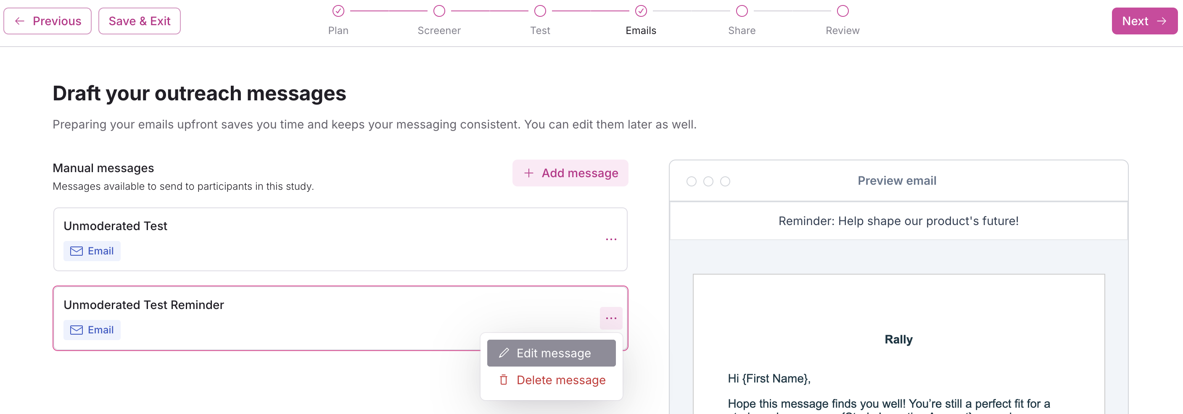Click the Plan step checkmark circle
The image size is (1183, 414).
tap(338, 11)
